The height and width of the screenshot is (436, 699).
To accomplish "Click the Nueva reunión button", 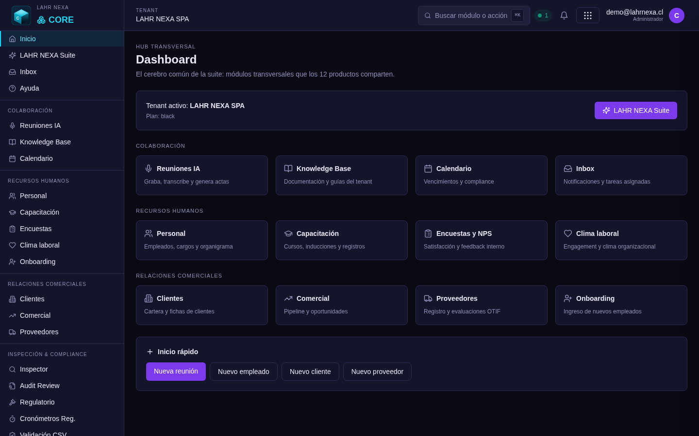I will coord(176,372).
